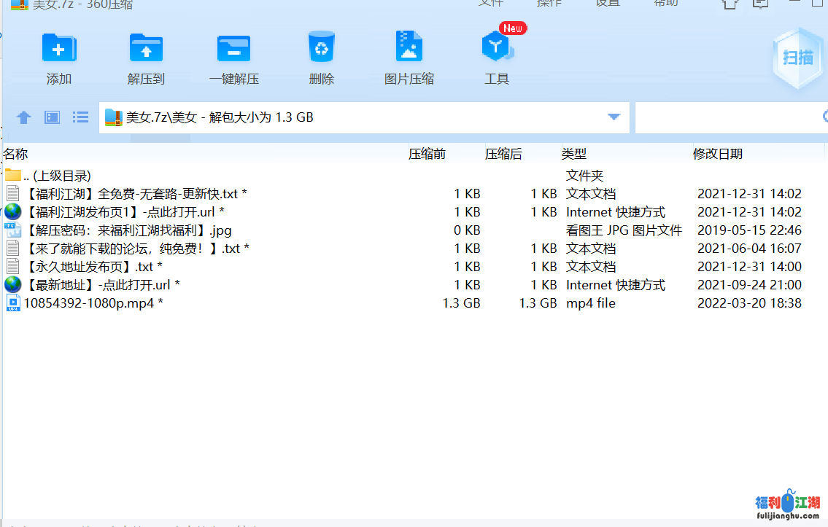The image size is (828, 527).
Task: Click the JPG file icon beside 解压密码 entry
Action: pos(13,230)
